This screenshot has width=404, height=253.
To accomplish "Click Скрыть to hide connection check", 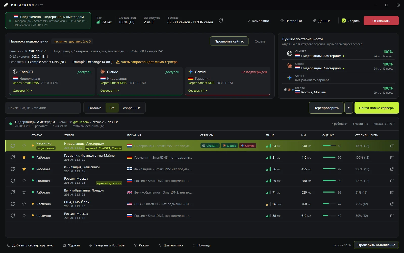I will pyautogui.click(x=260, y=41).
